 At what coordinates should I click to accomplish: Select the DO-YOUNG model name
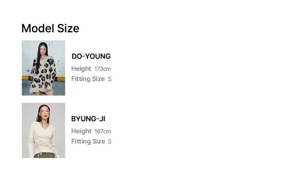(91, 56)
